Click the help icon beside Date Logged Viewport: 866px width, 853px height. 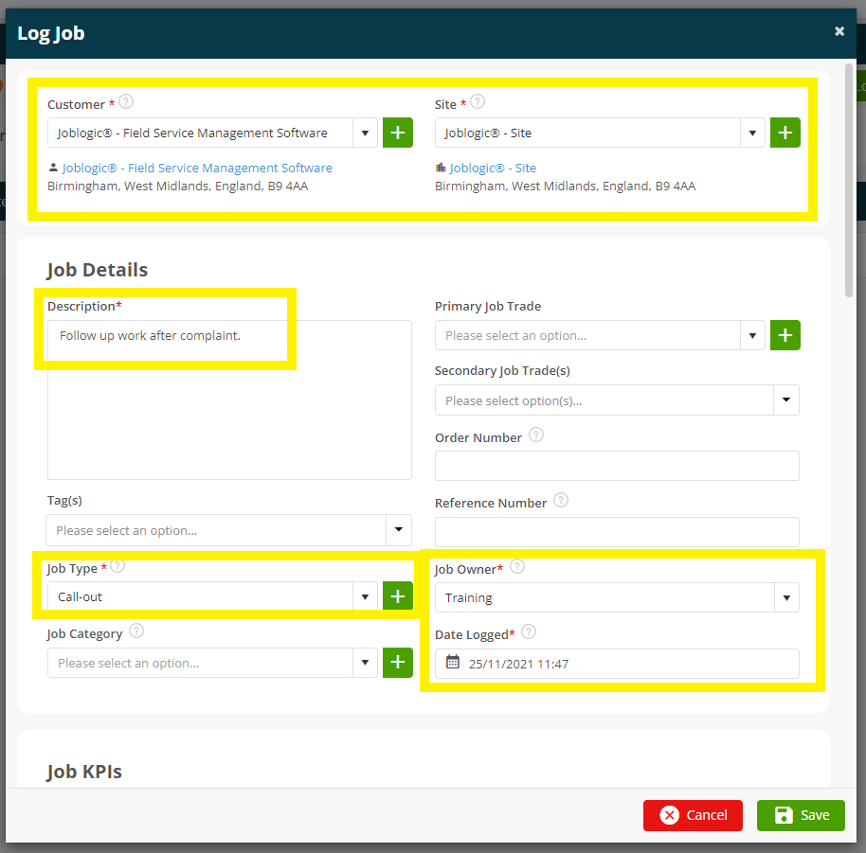point(529,631)
